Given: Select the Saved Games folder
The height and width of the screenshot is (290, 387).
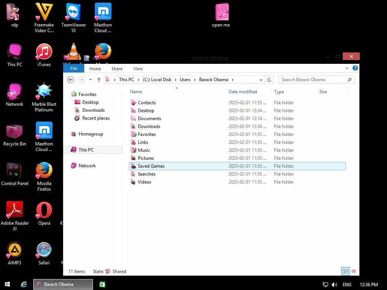Looking at the screenshot, I should click(x=237, y=166).
